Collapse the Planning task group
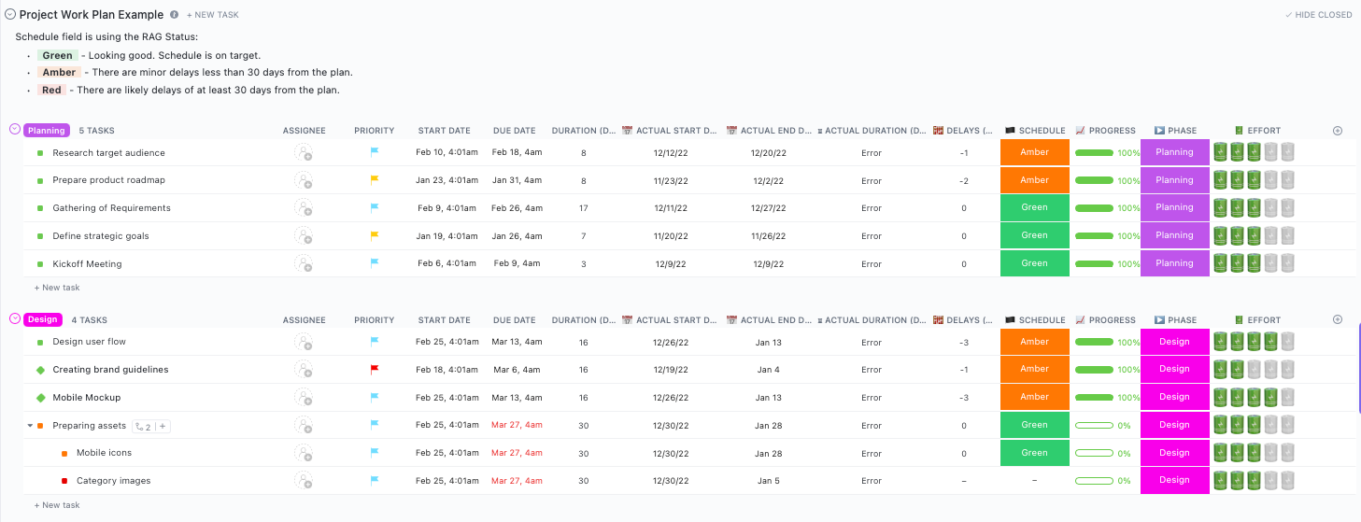 14,130
